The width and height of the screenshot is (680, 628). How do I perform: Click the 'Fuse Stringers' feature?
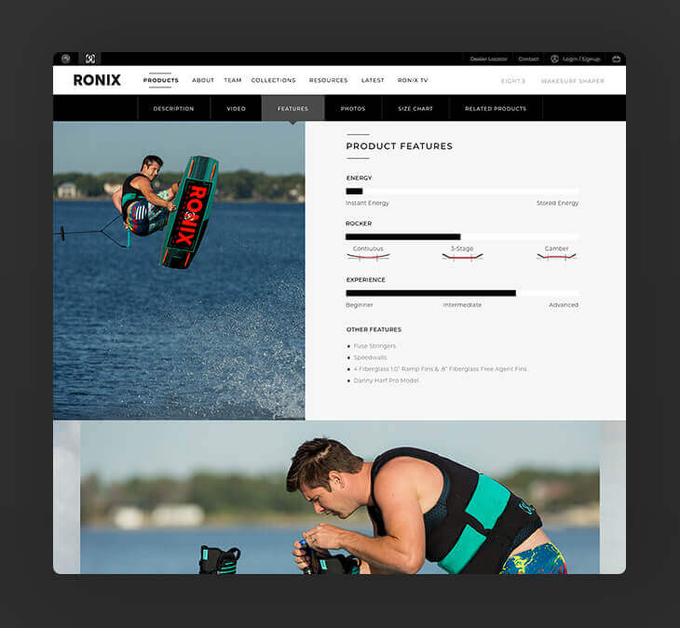point(374,346)
